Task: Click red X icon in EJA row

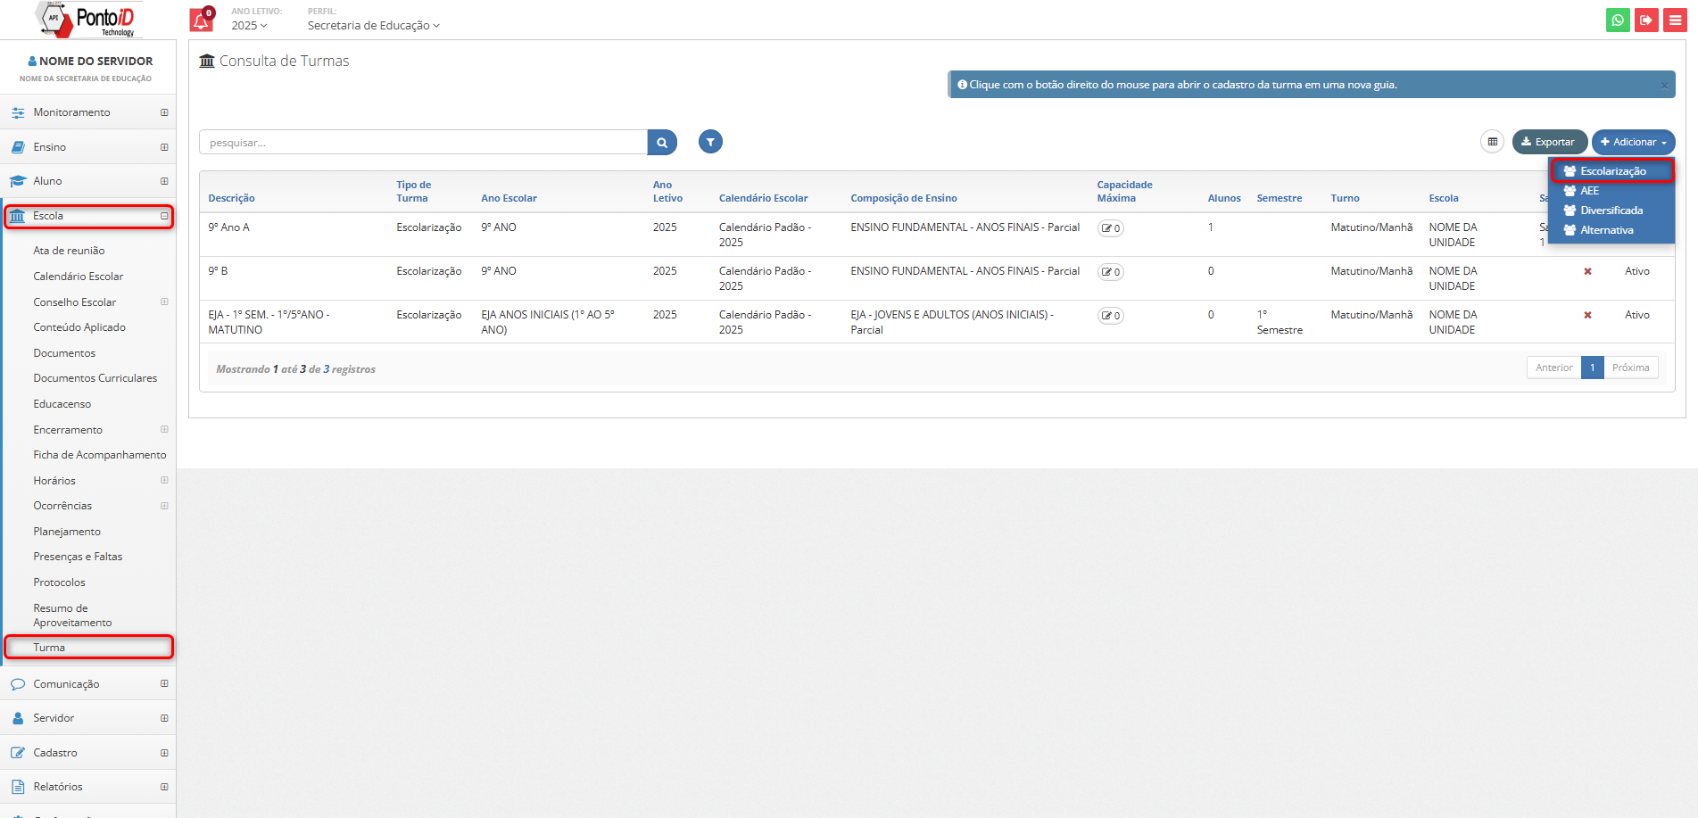Action: point(1587,315)
